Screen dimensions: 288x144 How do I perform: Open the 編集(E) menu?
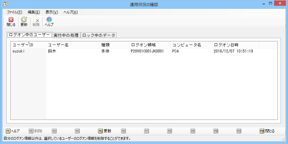[34, 12]
